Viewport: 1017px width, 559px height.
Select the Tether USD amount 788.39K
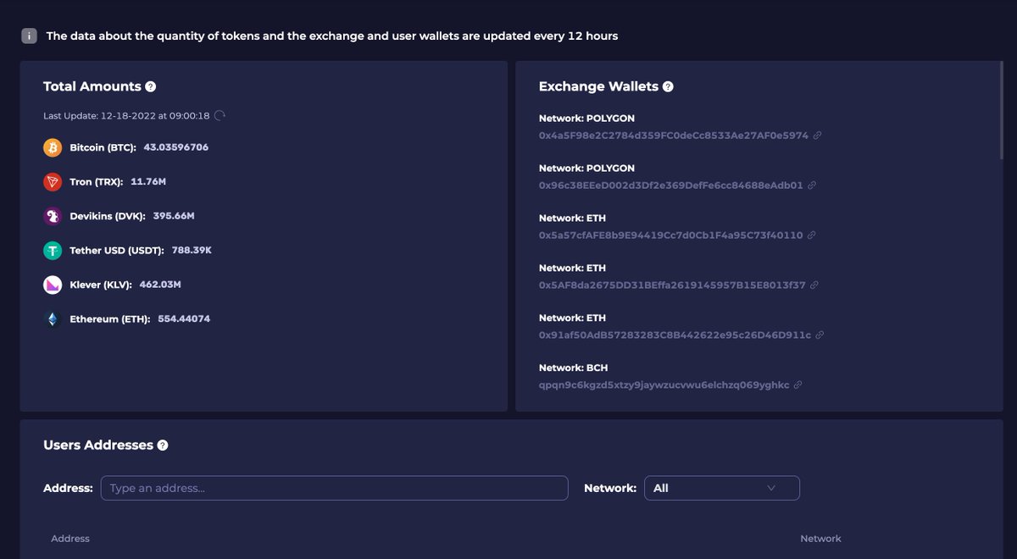[192, 251]
